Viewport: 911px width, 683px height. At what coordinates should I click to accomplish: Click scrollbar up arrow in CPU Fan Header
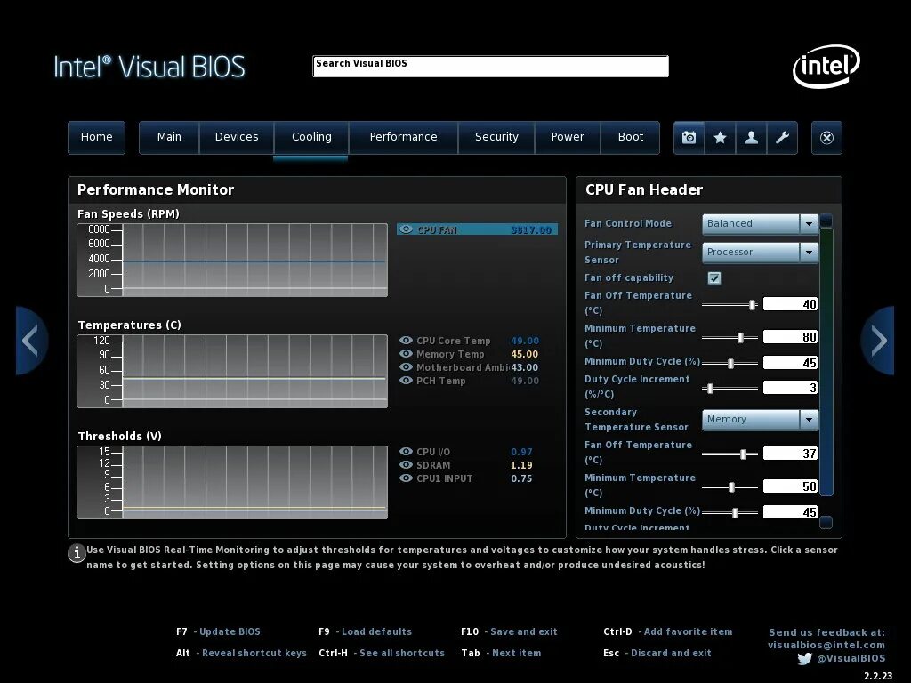(x=826, y=221)
